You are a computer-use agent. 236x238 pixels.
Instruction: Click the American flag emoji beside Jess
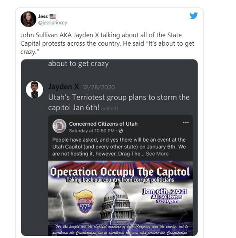click(53, 16)
